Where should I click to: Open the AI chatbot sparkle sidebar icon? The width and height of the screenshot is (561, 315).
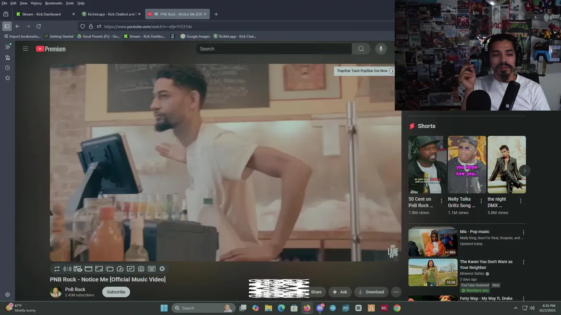(x=7, y=46)
